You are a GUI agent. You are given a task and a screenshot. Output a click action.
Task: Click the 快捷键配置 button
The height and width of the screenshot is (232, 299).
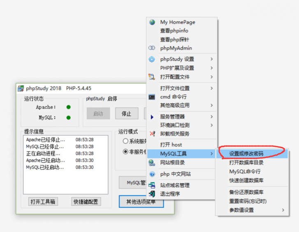(86, 202)
